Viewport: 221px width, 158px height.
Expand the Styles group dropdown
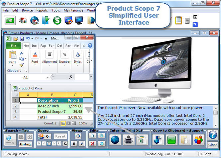point(77,65)
